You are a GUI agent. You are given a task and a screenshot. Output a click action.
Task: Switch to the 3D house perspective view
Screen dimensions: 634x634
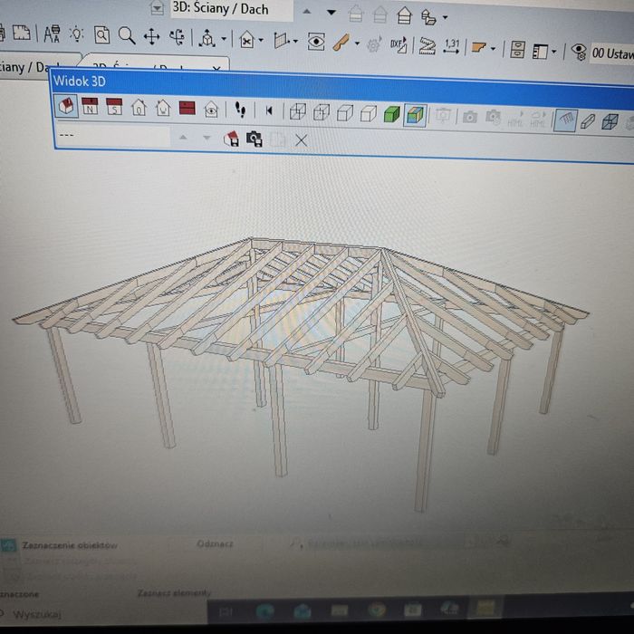point(66,106)
